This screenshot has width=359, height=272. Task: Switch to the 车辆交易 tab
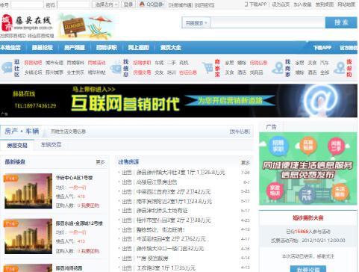51,145
